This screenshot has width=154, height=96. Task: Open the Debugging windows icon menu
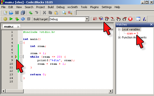click(138, 19)
